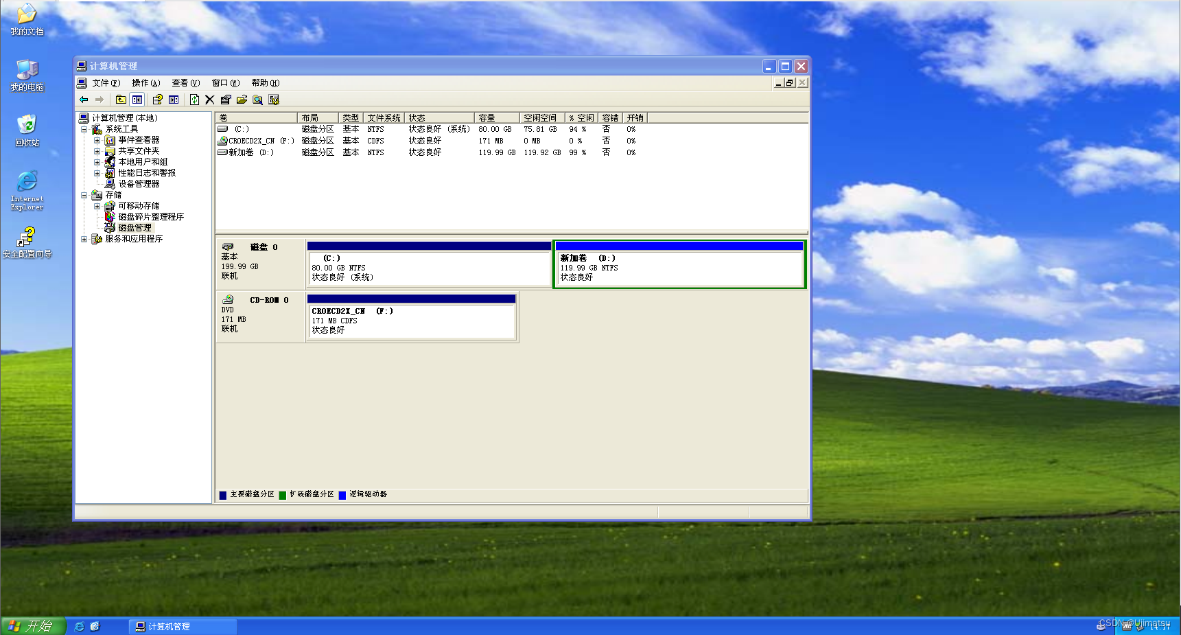
Task: Click the 主要磁盘分区 legend color square
Action: click(223, 495)
